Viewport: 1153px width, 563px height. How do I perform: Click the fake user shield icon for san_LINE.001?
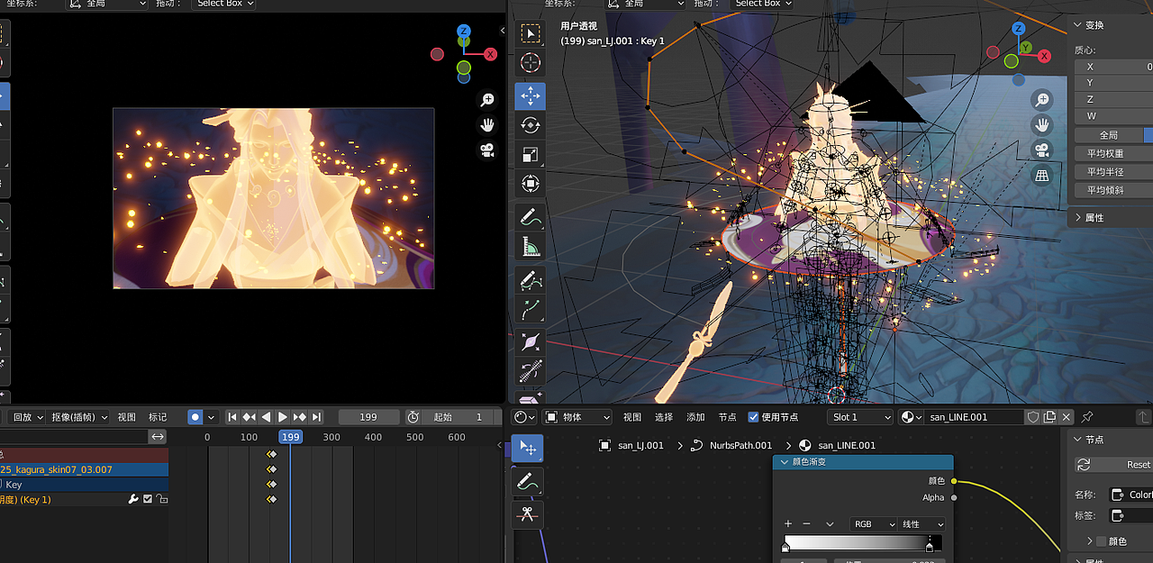click(1033, 417)
